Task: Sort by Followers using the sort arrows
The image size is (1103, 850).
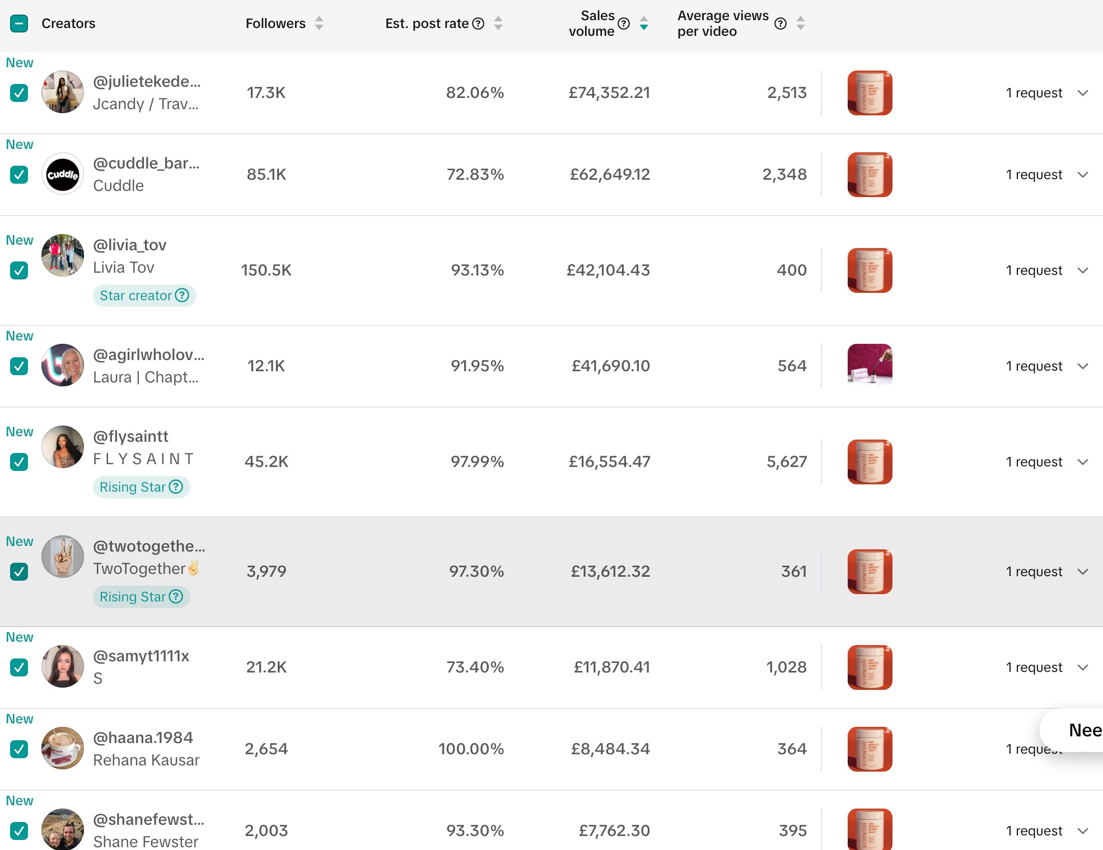Action: pyautogui.click(x=319, y=24)
